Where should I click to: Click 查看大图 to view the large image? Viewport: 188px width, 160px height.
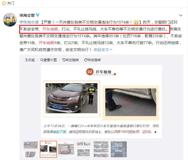[49, 60]
